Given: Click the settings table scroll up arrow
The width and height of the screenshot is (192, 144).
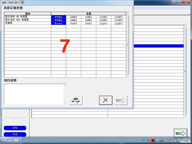Looking at the screenshot, I should pyautogui.click(x=128, y=14).
